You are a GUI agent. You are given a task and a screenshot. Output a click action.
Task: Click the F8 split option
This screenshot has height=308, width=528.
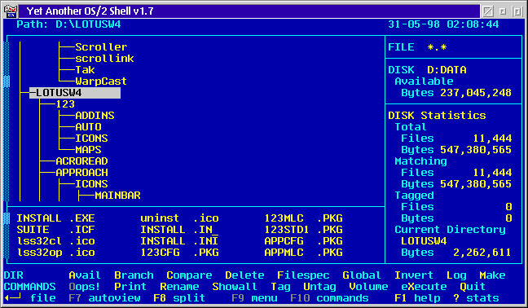(x=179, y=298)
